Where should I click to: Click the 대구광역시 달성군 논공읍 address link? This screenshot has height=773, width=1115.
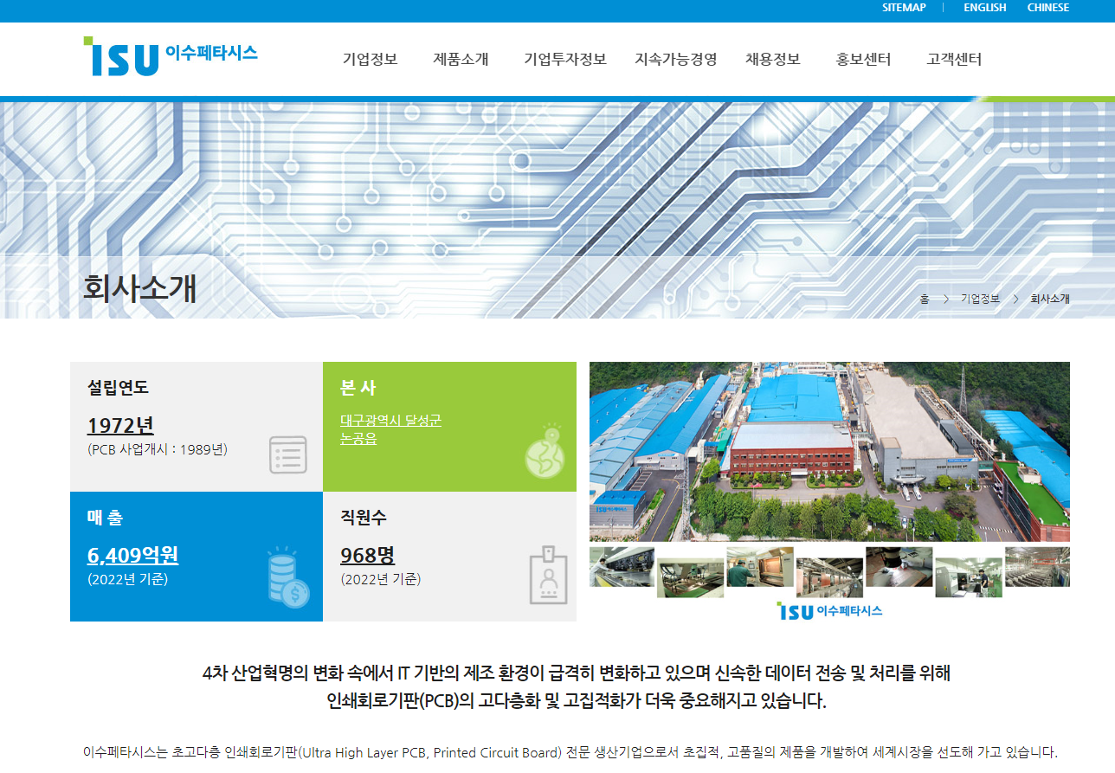click(x=390, y=429)
